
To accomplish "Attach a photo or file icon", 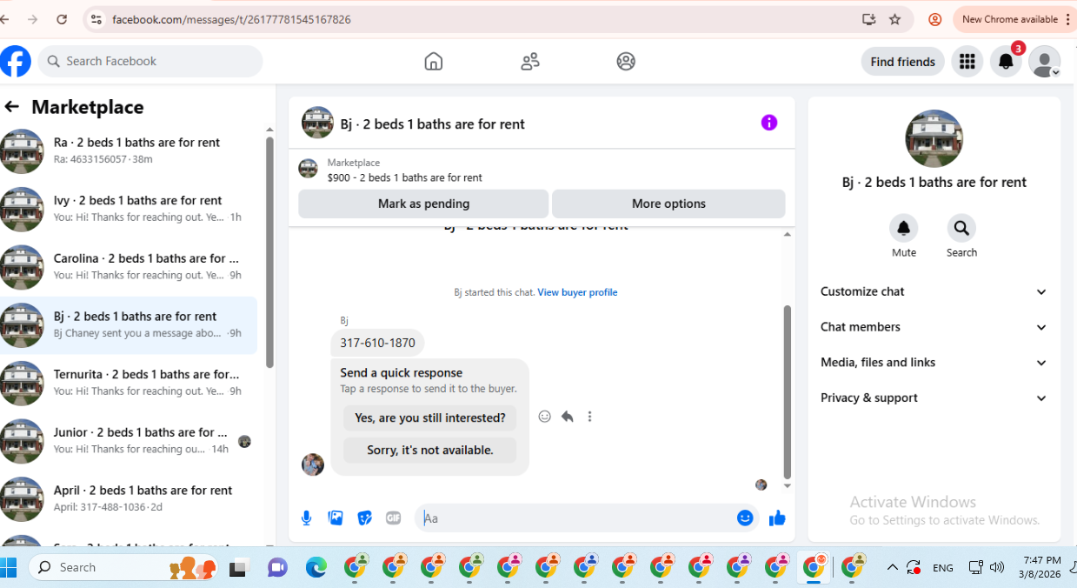I will click(x=336, y=518).
